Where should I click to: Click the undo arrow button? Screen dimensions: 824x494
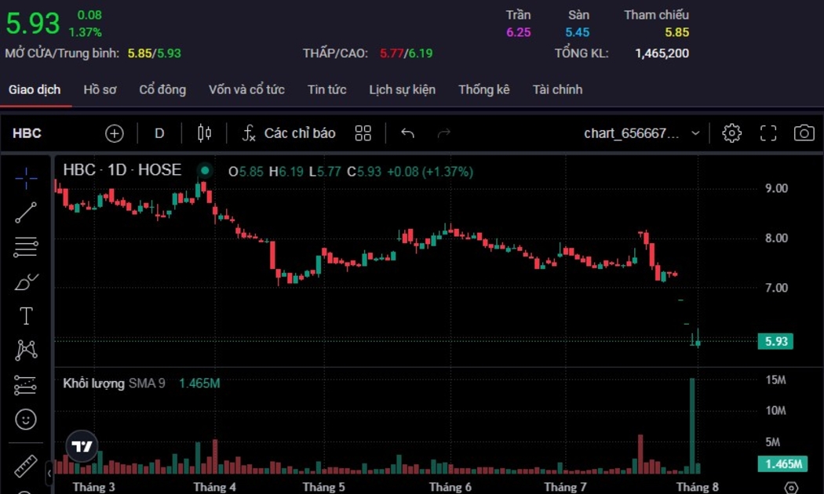click(x=407, y=133)
